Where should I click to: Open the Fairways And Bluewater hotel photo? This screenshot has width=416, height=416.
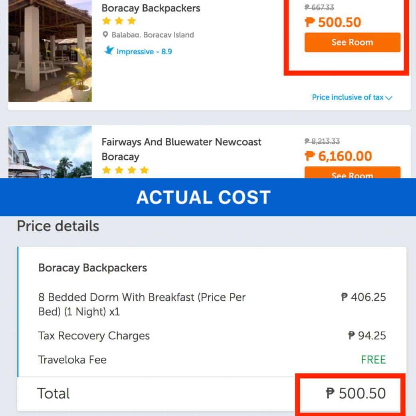pos(50,152)
